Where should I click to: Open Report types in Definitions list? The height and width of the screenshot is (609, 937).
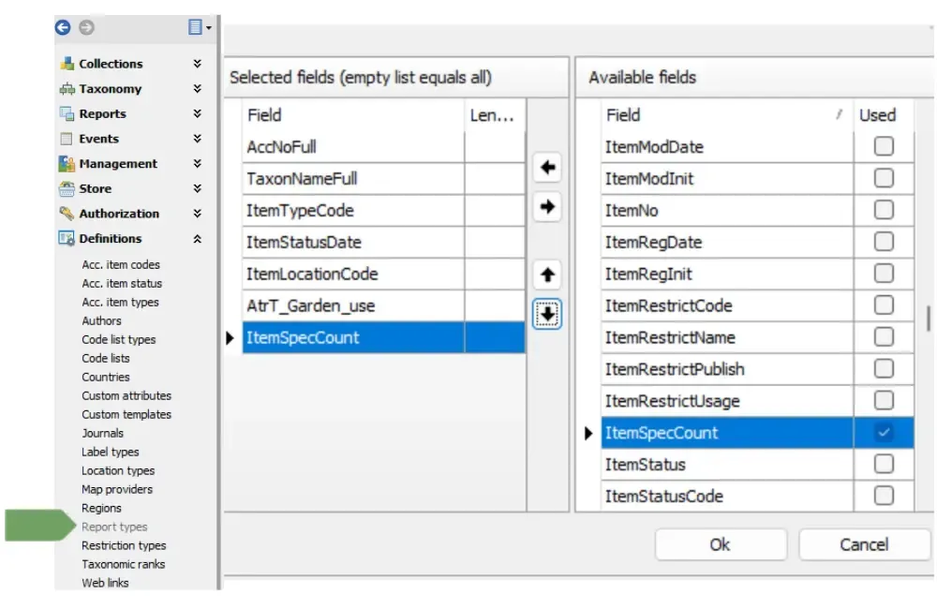tap(114, 527)
